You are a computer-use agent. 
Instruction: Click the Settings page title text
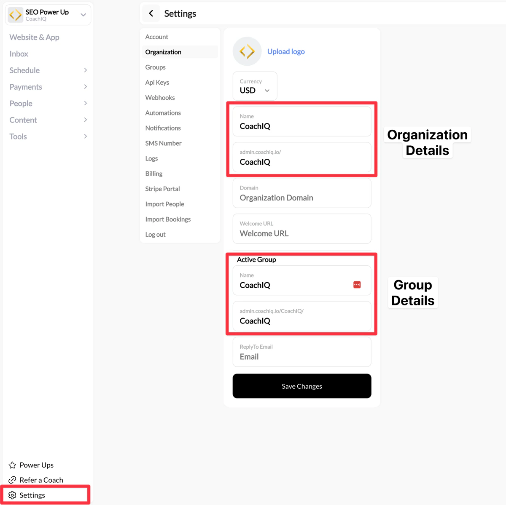point(180,13)
